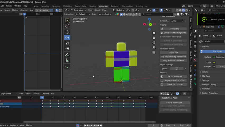
Task: Switch to wireframe viewport shading
Action: 177,10
